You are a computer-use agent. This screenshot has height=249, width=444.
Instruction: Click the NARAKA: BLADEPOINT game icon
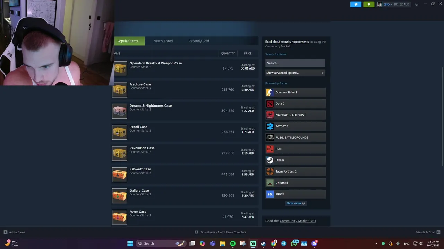[270, 115]
